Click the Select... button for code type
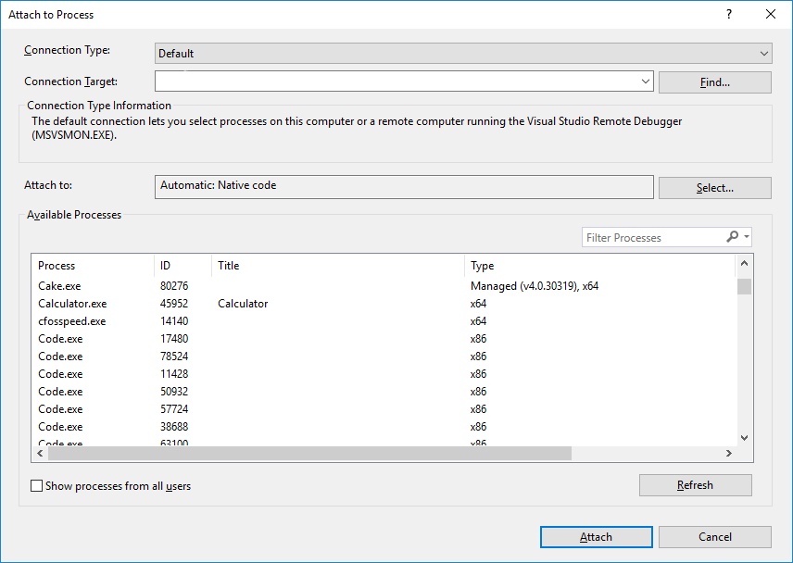The image size is (793, 563). [714, 188]
